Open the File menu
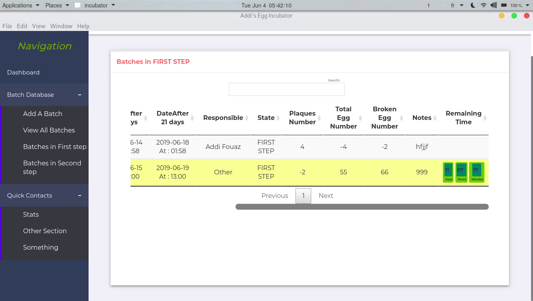The width and height of the screenshot is (533, 301). [x=7, y=26]
